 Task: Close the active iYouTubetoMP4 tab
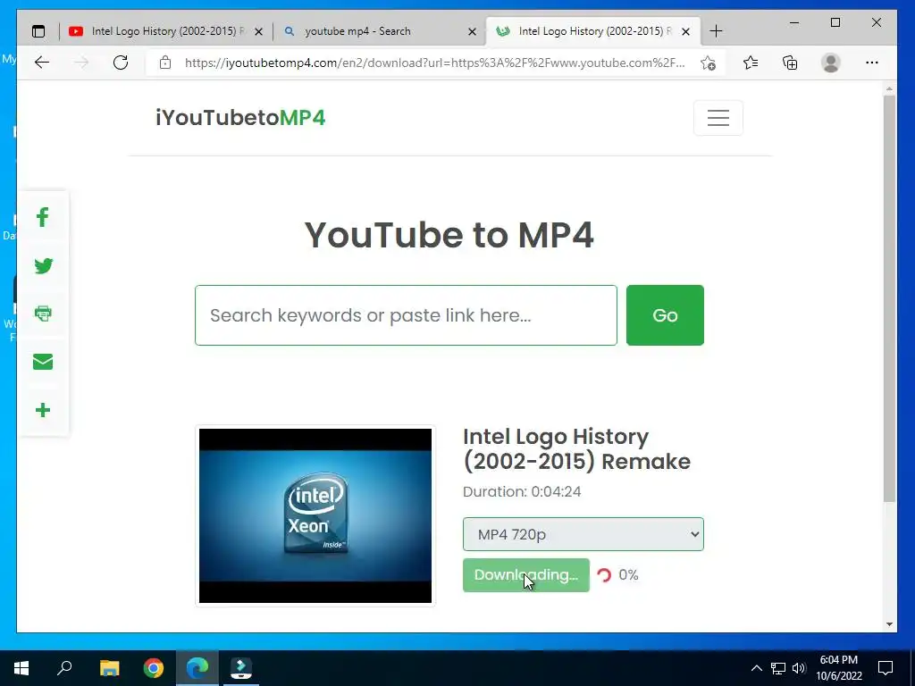(686, 31)
